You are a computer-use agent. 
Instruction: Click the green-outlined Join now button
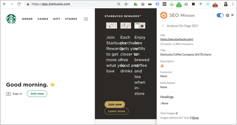(37, 94)
